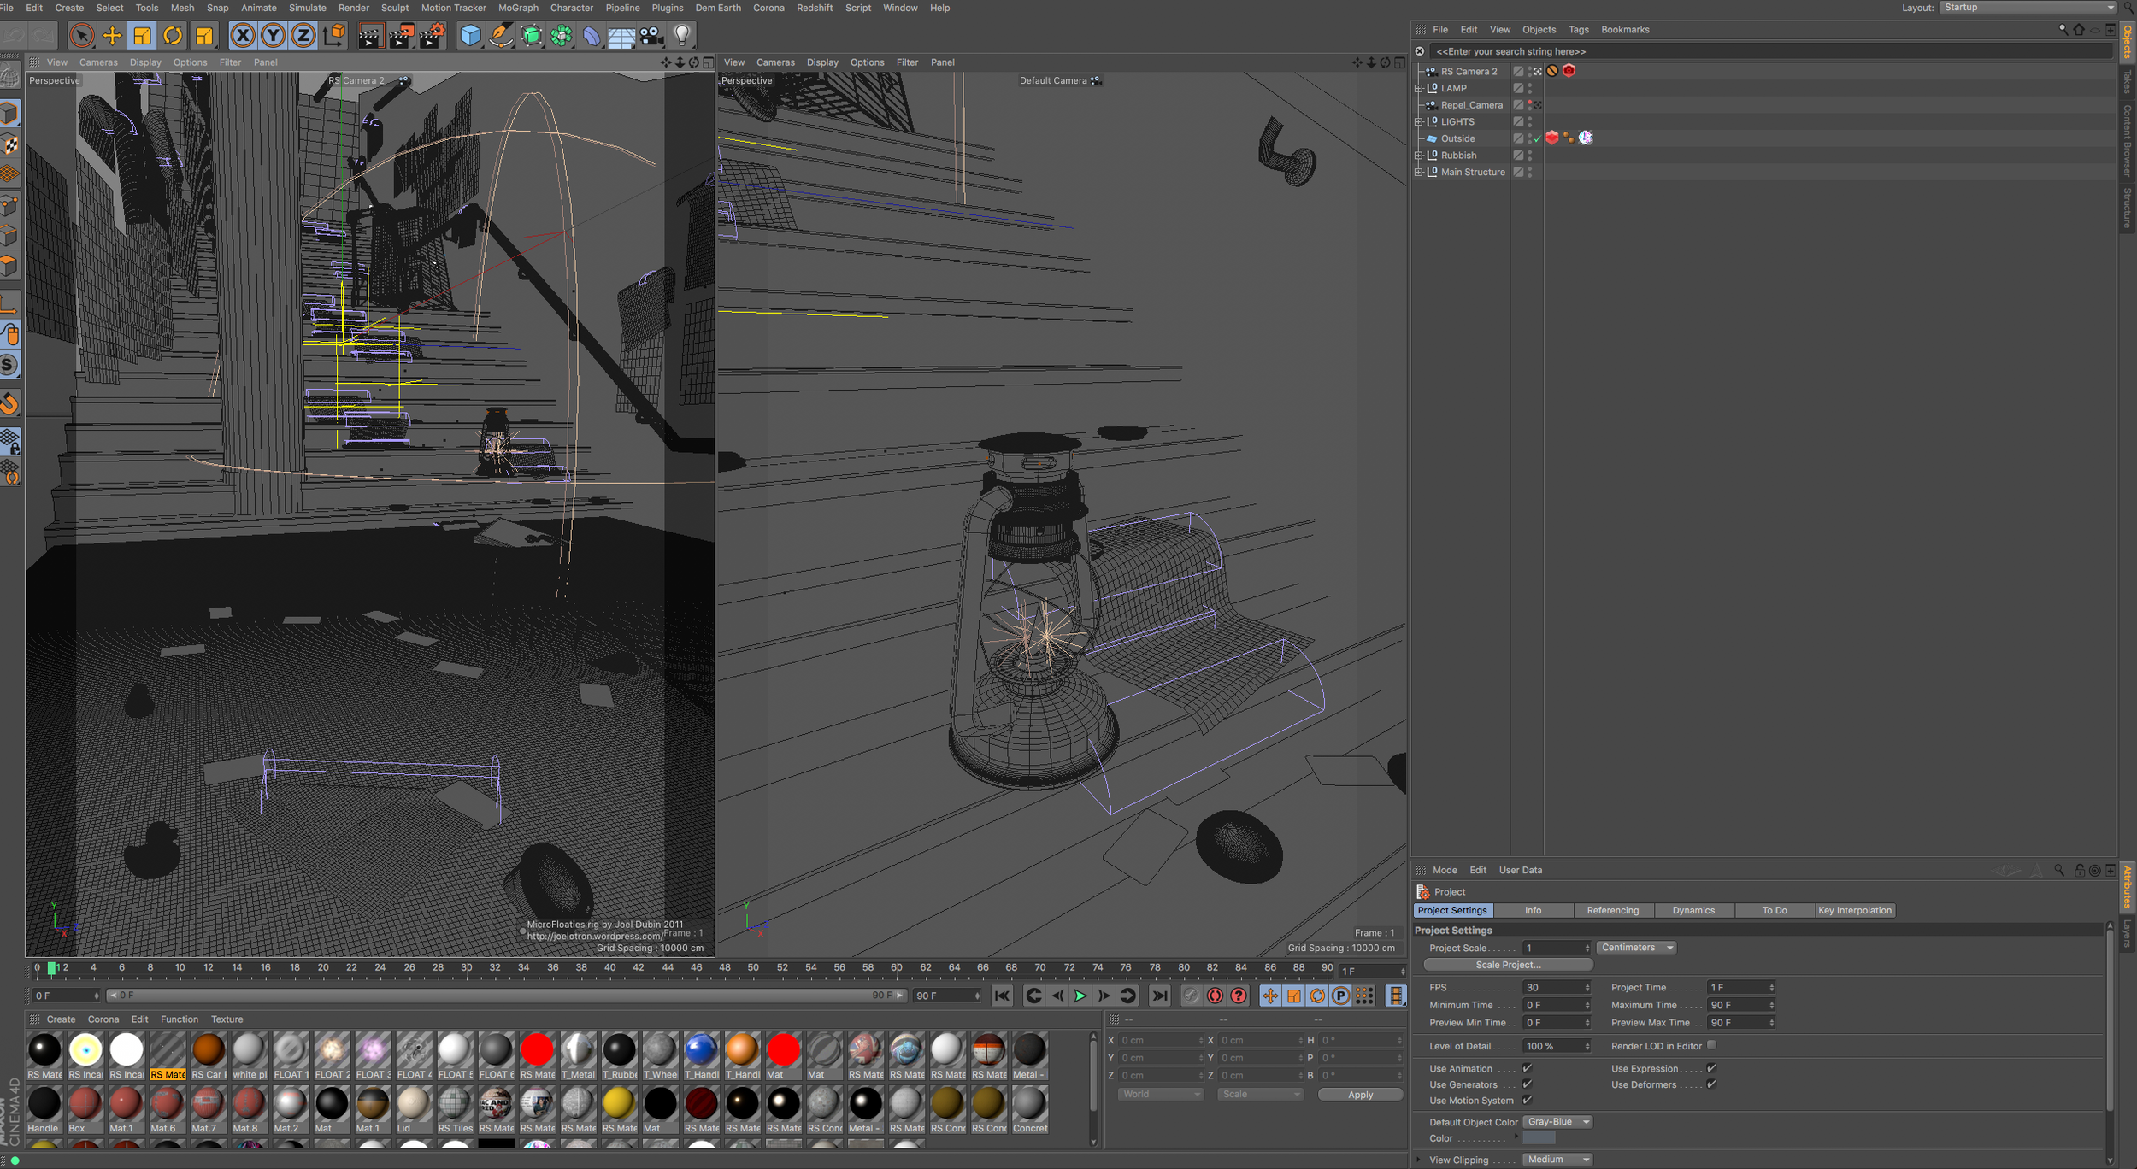Screen dimensions: 2137x1169
Task: Expand the Rubbish object group
Action: coord(1419,156)
